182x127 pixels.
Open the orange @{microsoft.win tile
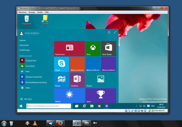[x=77, y=64]
